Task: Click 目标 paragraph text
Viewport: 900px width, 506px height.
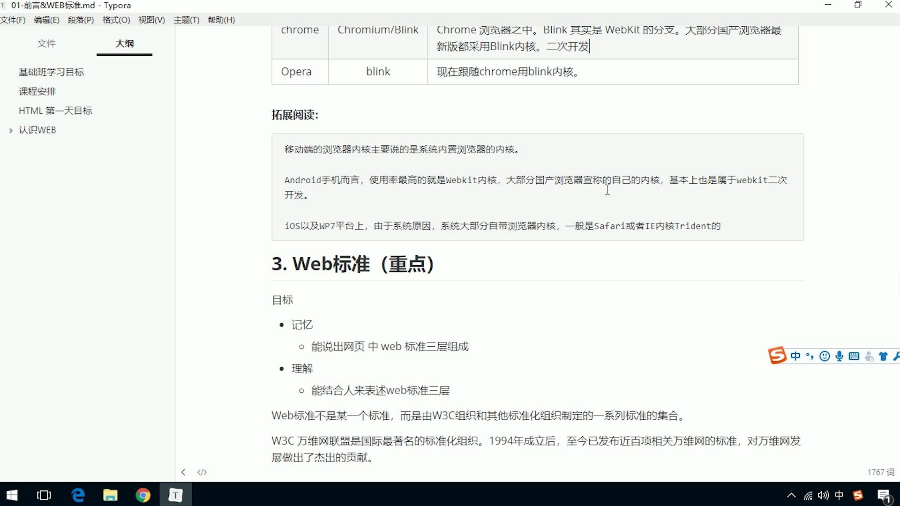Action: (x=282, y=300)
